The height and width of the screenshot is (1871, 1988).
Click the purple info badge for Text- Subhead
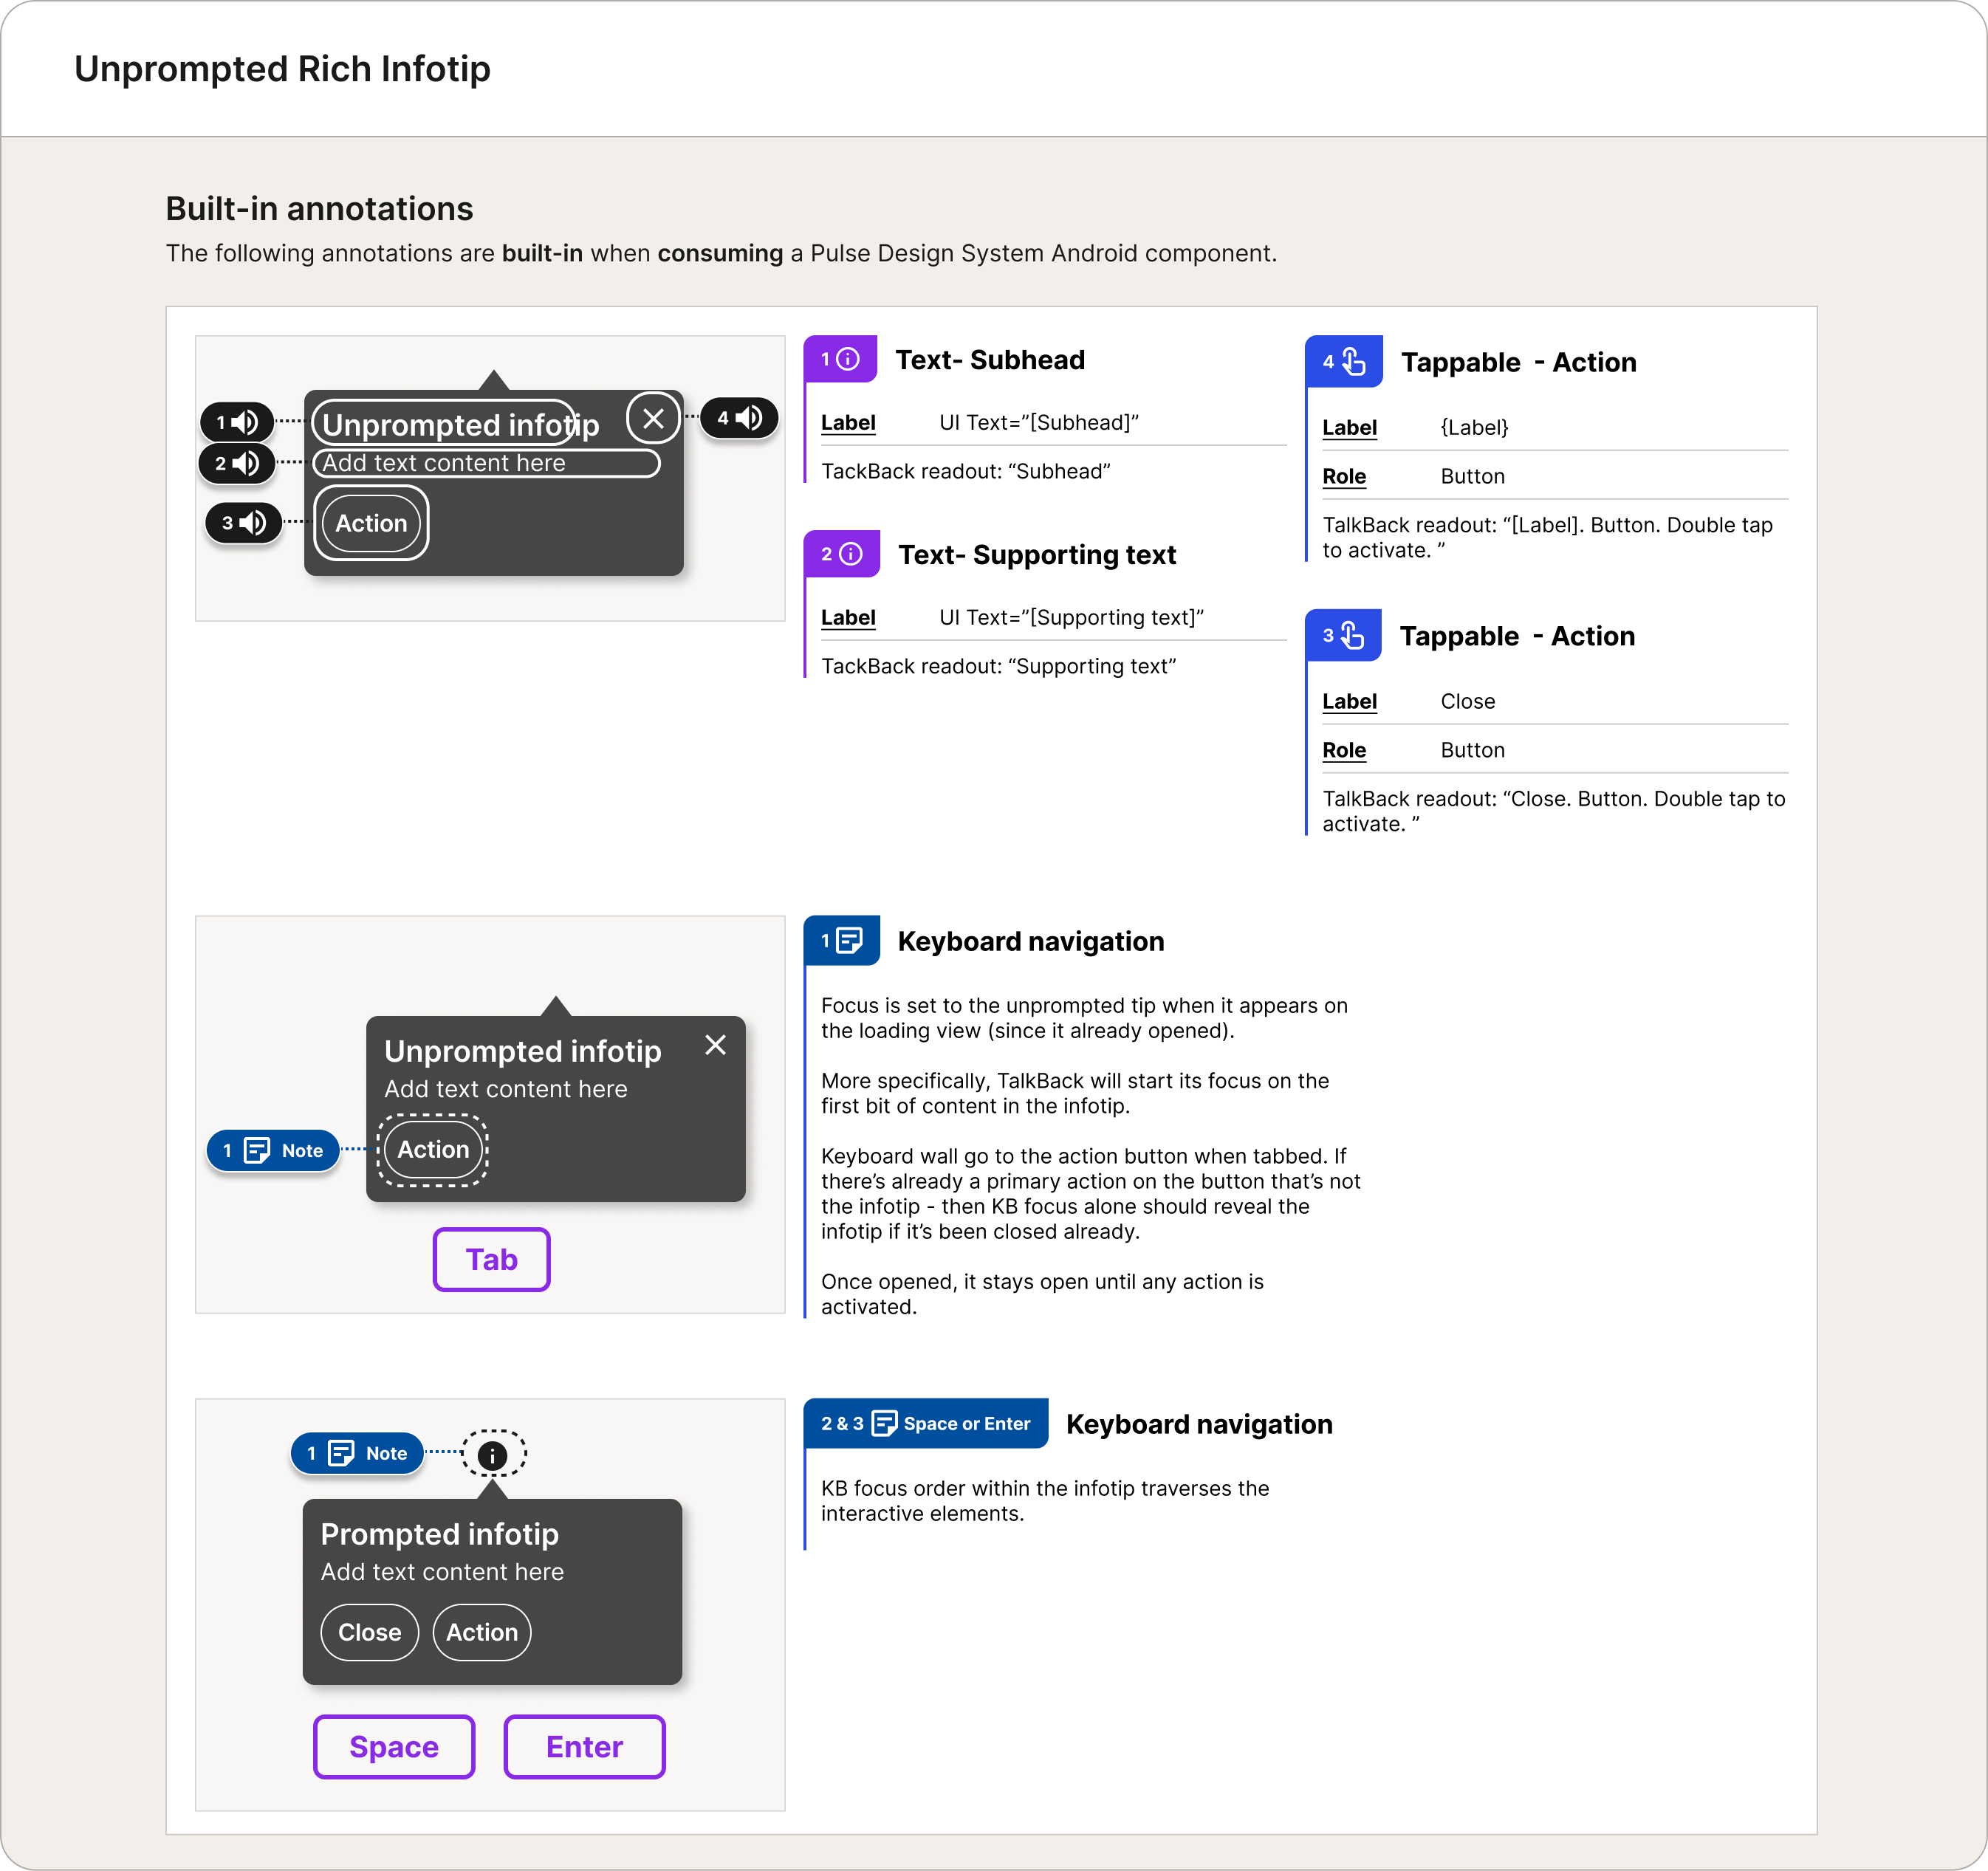tap(840, 359)
